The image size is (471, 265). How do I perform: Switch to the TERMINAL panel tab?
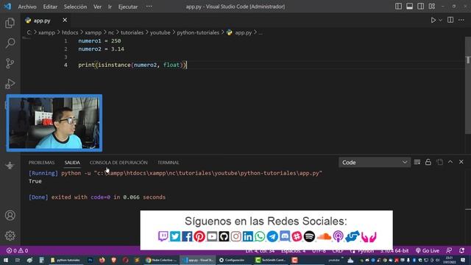(x=169, y=163)
